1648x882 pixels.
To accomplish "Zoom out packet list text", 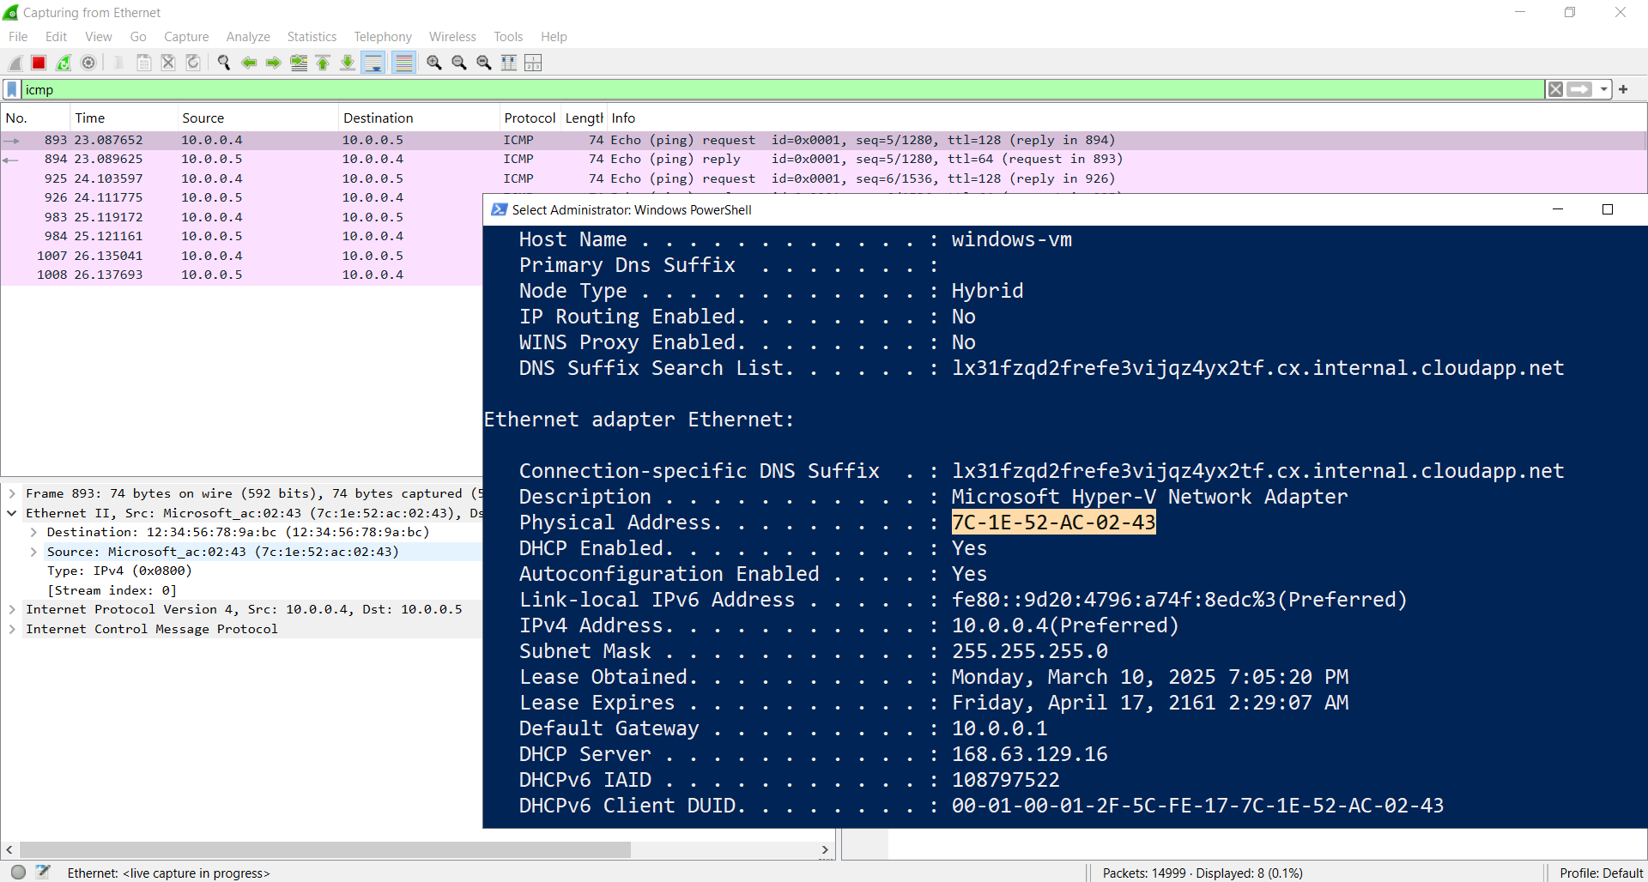I will 459,63.
